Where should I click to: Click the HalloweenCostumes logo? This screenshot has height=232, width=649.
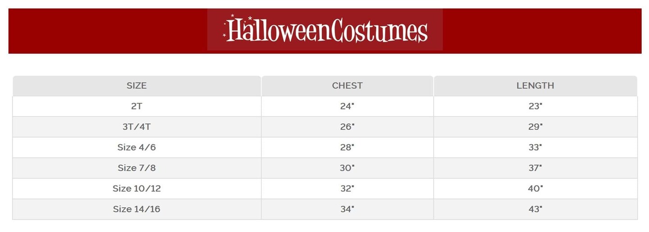point(325,30)
